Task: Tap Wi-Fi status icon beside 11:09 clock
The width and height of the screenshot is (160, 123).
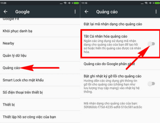Action: pyautogui.click(x=65, y=3)
